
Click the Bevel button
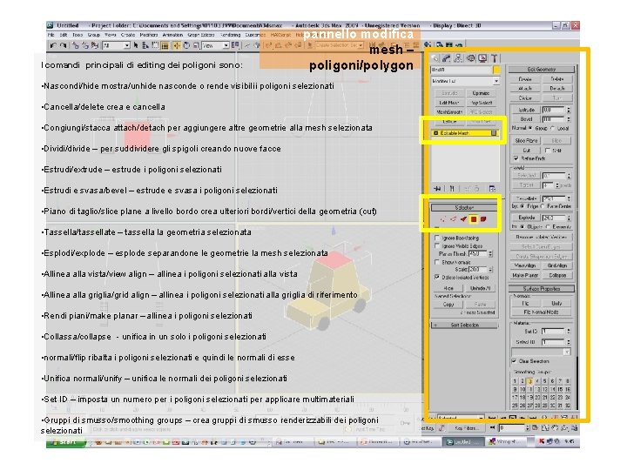[525, 119]
